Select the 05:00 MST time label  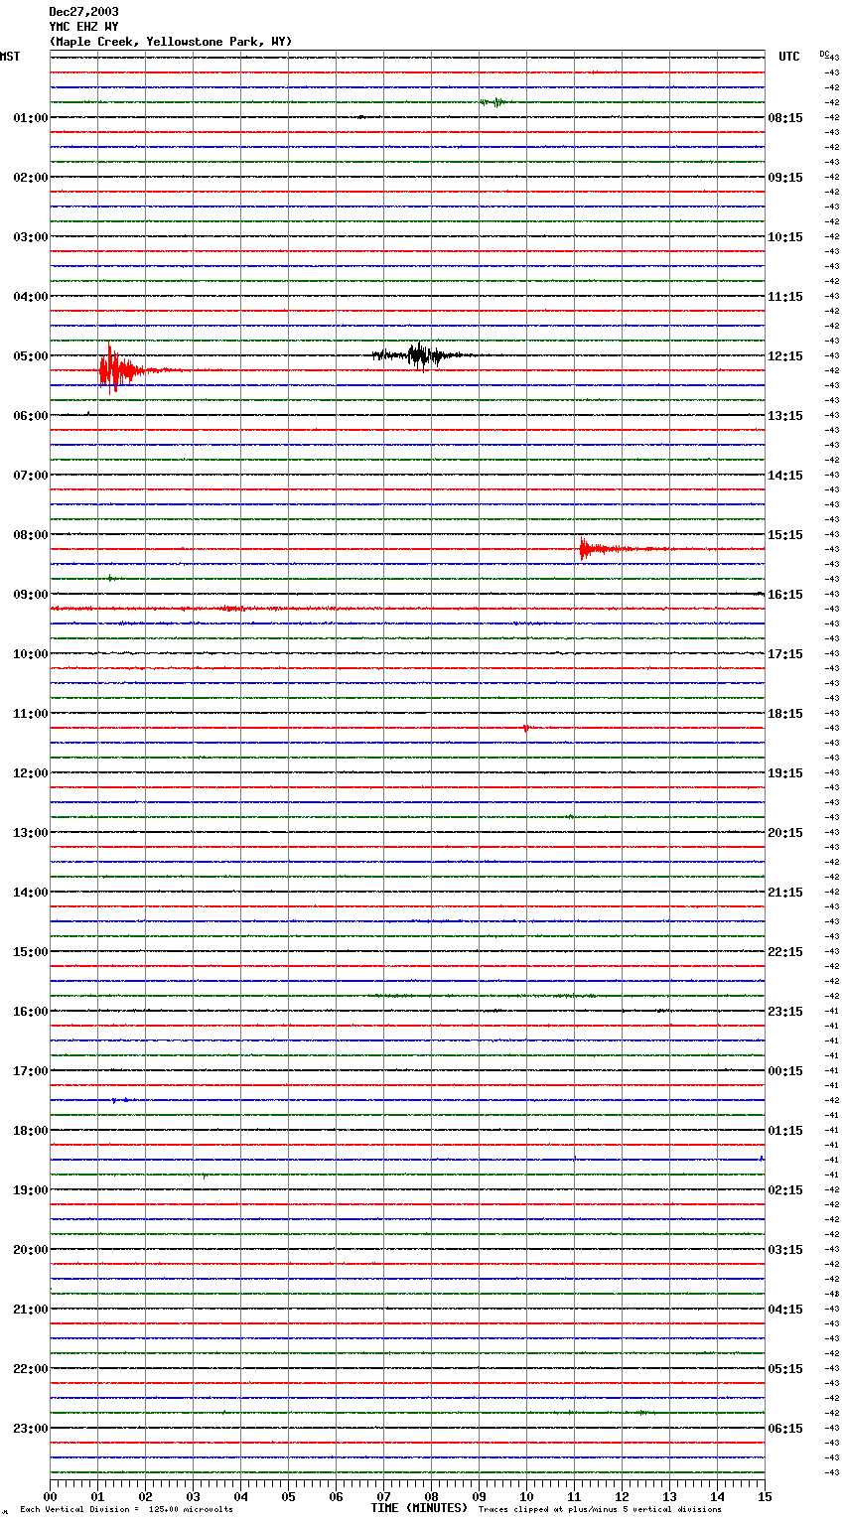(31, 356)
